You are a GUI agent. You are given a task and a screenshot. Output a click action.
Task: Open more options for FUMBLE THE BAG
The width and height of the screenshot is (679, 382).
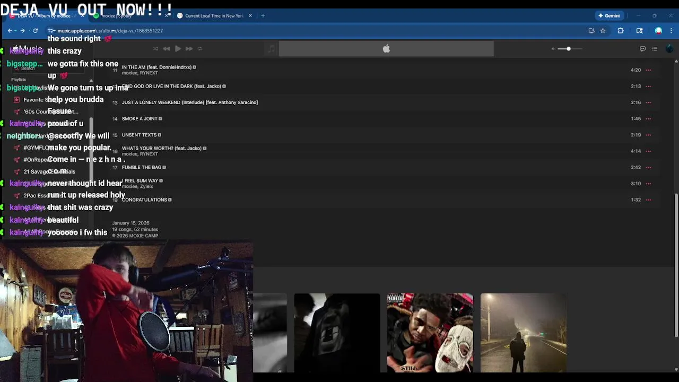[x=648, y=167]
